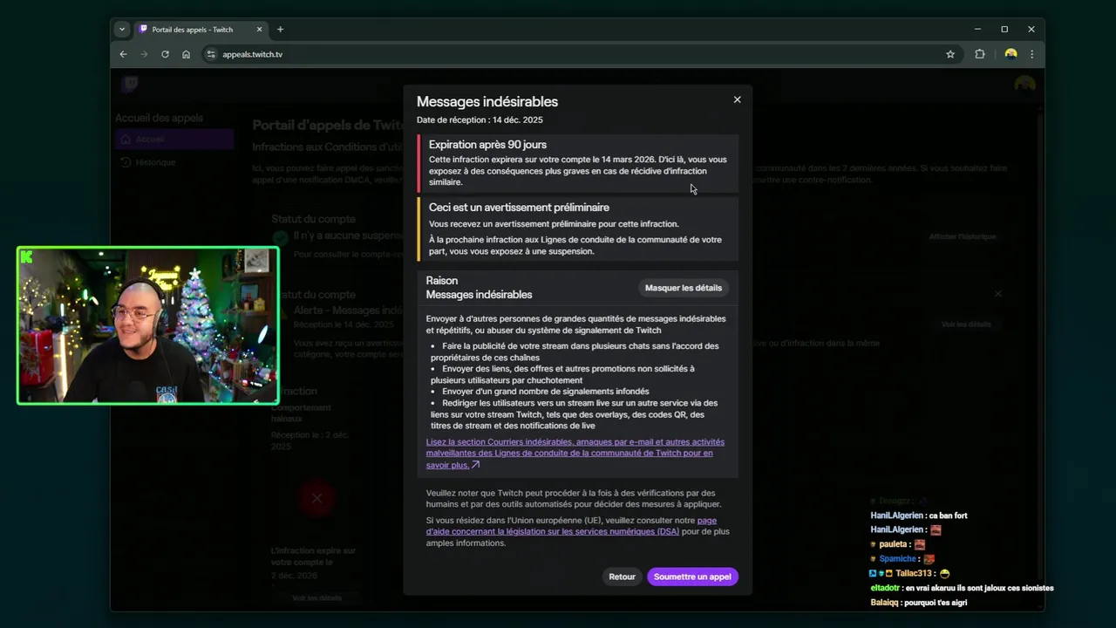
Task: Select Accueil in the sidebar
Action: coord(174,139)
